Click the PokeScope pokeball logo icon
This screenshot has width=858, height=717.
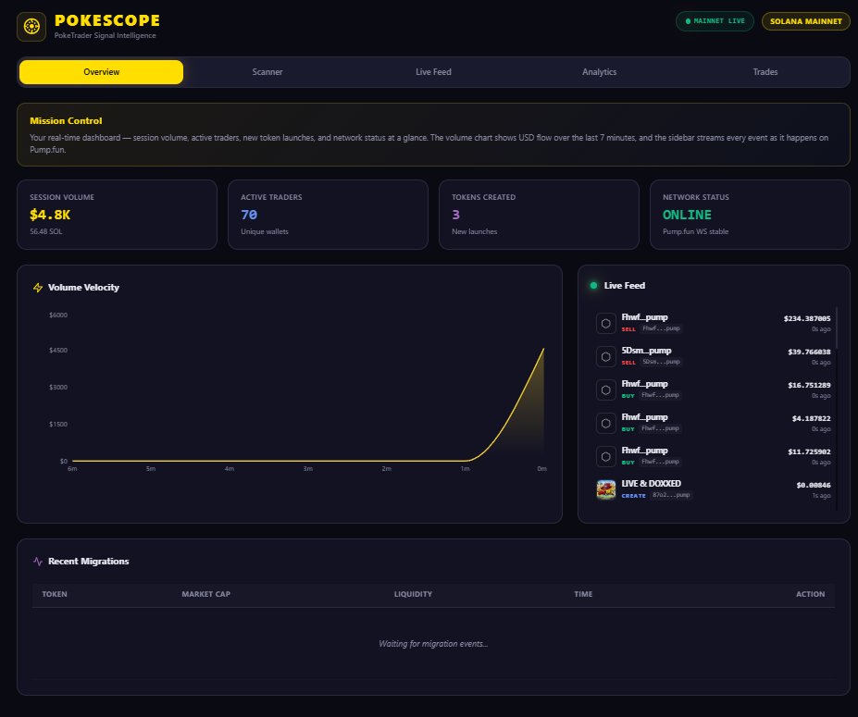[x=31, y=26]
